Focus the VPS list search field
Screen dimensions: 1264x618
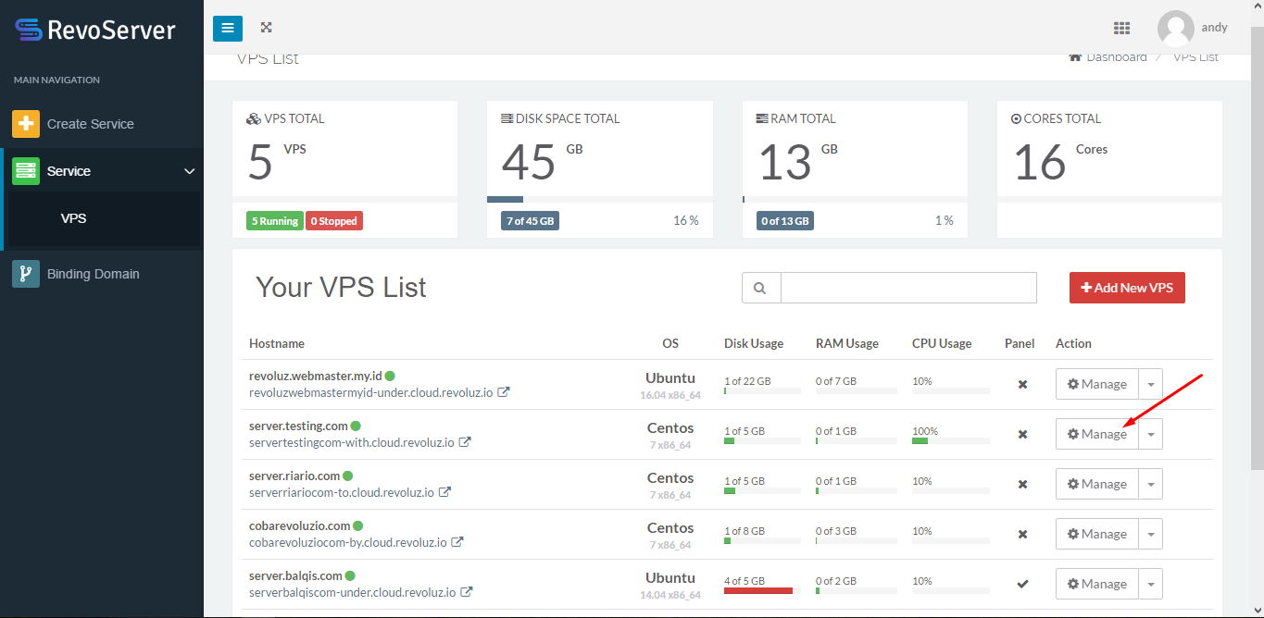point(908,288)
